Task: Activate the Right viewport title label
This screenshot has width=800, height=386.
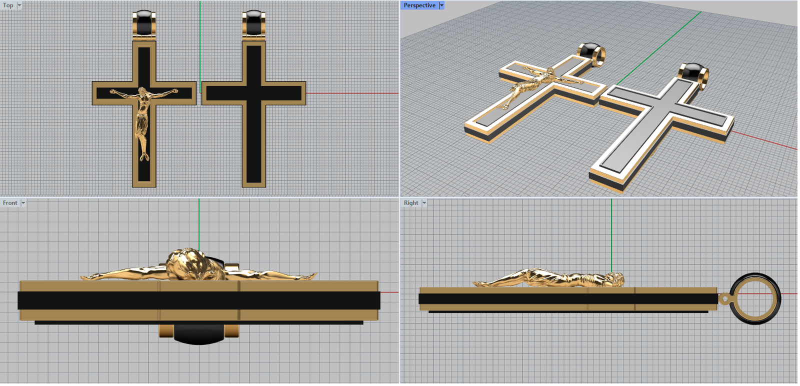Action: (x=410, y=203)
